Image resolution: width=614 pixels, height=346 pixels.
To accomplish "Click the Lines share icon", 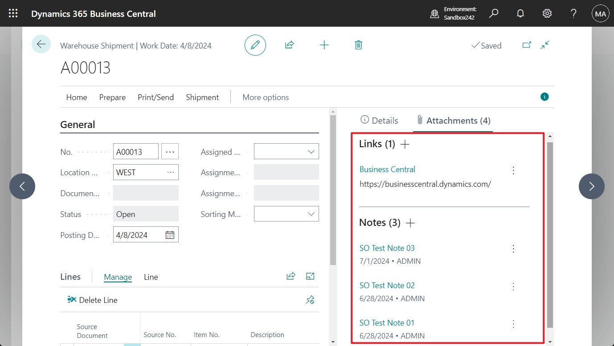I will [291, 277].
